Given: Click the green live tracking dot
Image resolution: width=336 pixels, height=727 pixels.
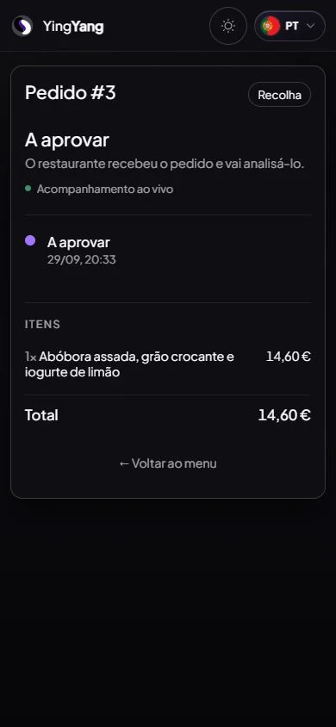Looking at the screenshot, I should (x=28, y=189).
